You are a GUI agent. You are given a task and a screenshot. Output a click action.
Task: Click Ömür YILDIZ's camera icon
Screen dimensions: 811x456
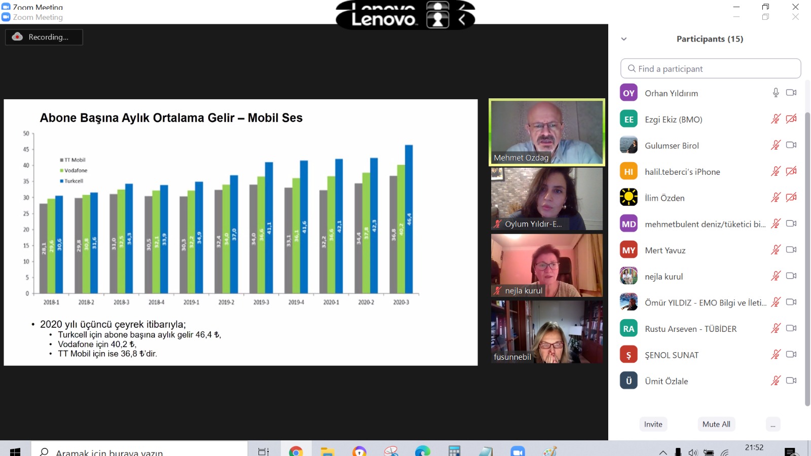click(791, 302)
